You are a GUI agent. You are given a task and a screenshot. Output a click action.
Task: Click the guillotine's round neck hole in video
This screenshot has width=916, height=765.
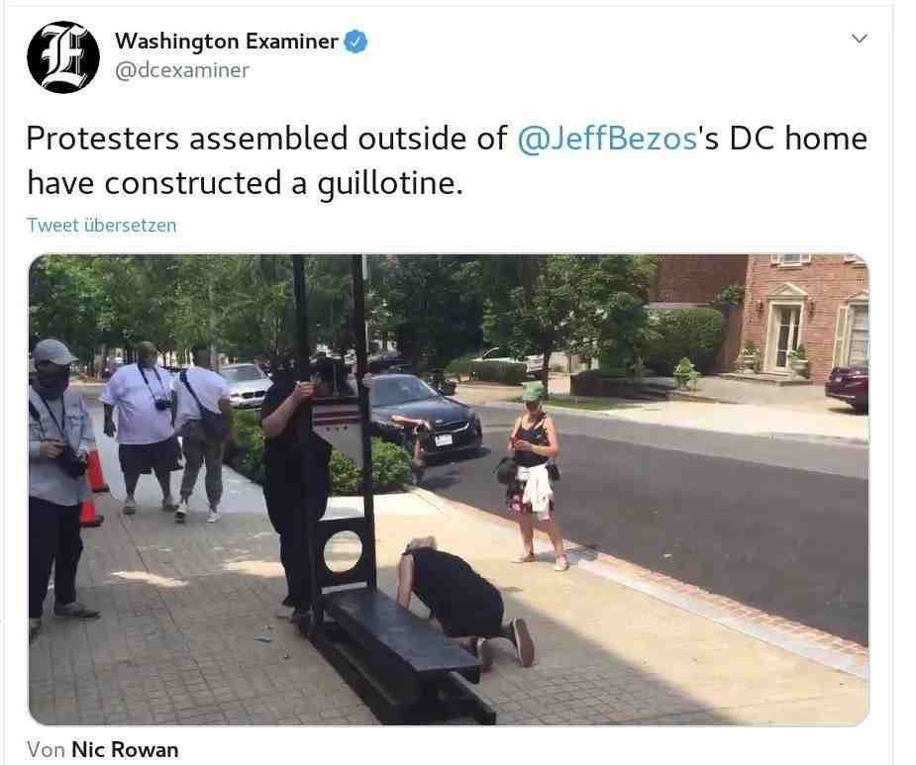pyautogui.click(x=343, y=551)
